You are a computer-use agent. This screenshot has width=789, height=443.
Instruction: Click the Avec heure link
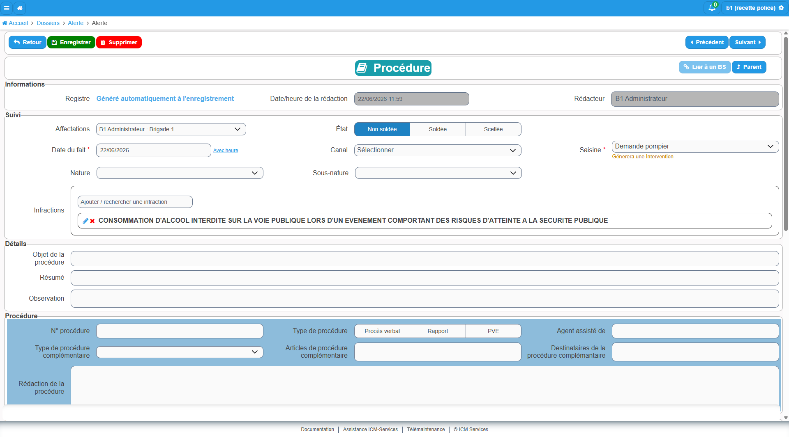(226, 151)
